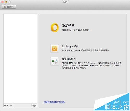Click the email account envelope icon
The width and height of the screenshot is (130, 111).
pyautogui.click(x=55, y=61)
